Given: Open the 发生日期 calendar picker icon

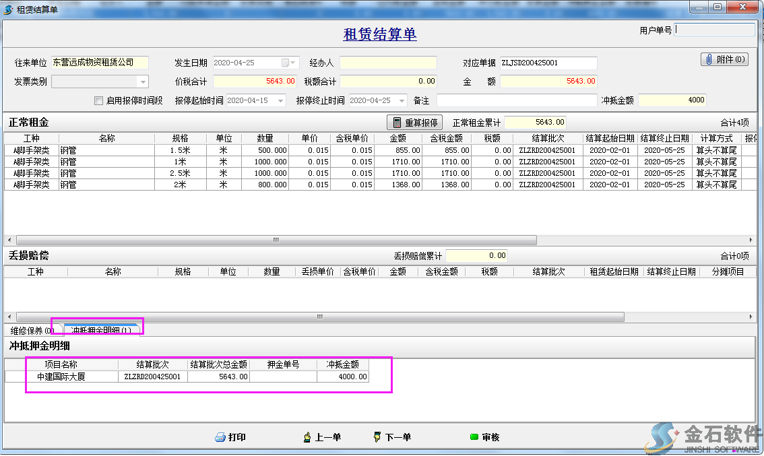Looking at the screenshot, I should click(x=285, y=63).
